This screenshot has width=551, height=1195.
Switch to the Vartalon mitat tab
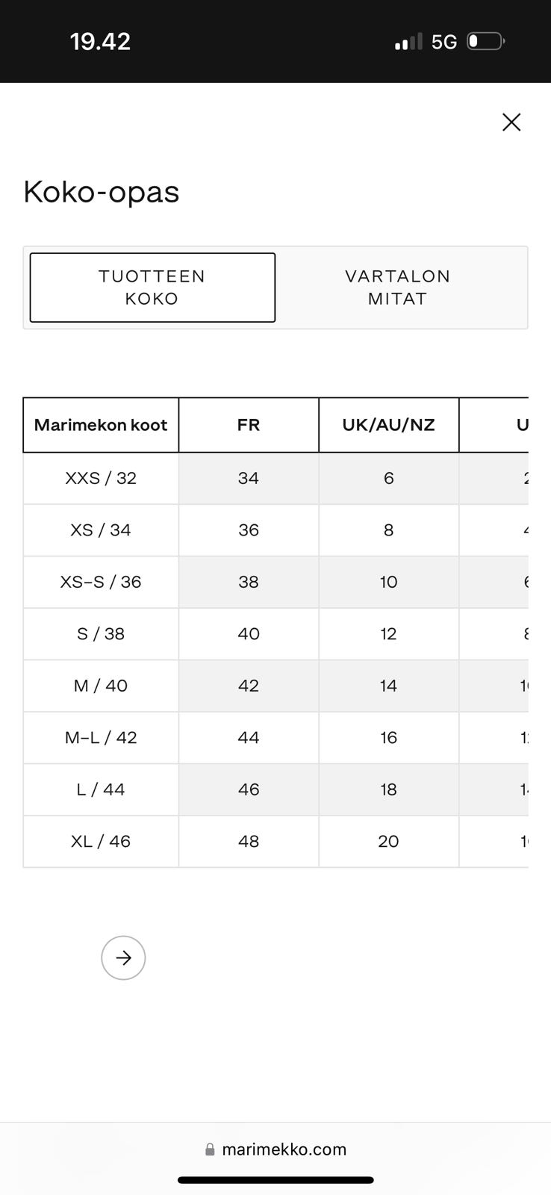[397, 288]
